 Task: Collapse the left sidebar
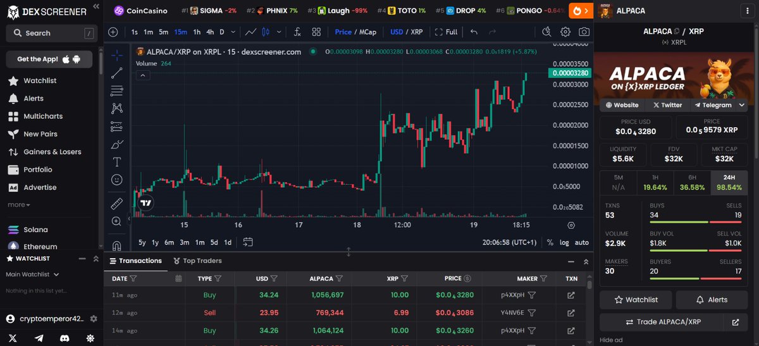tap(96, 6)
